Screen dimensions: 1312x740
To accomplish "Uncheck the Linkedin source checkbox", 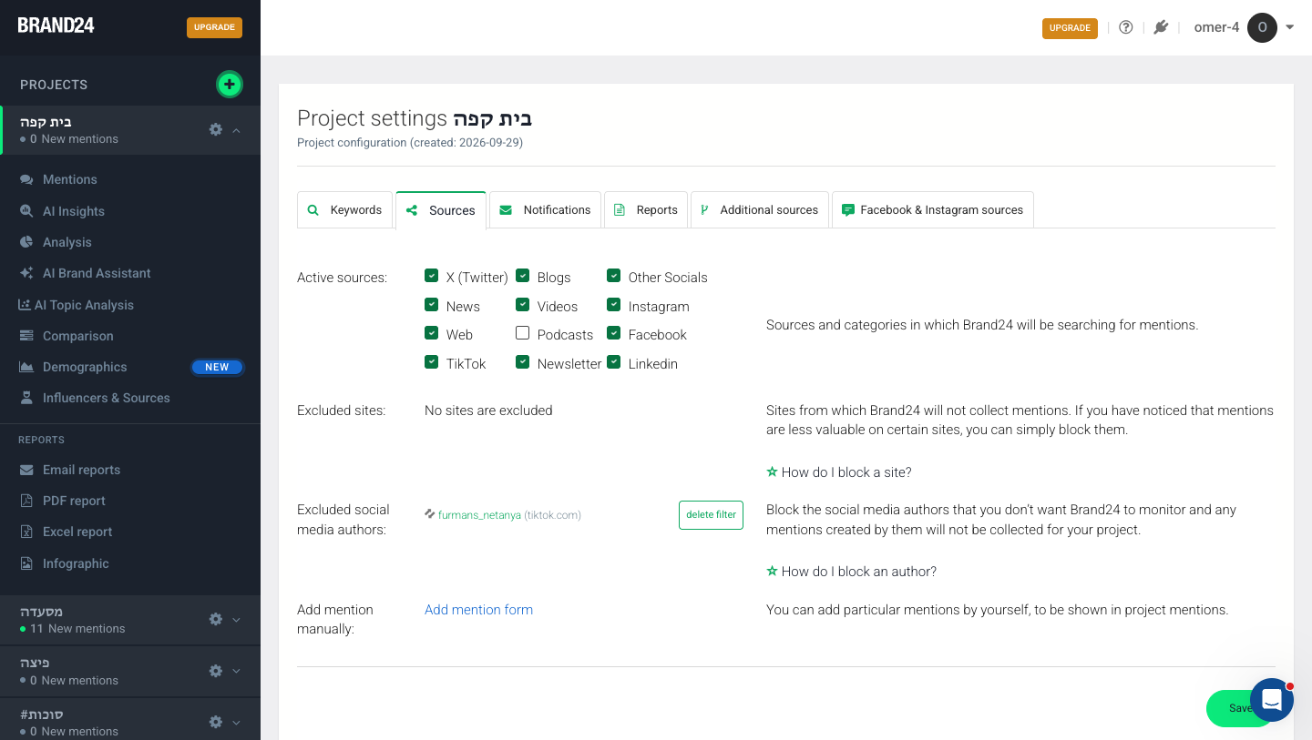I will pos(614,362).
